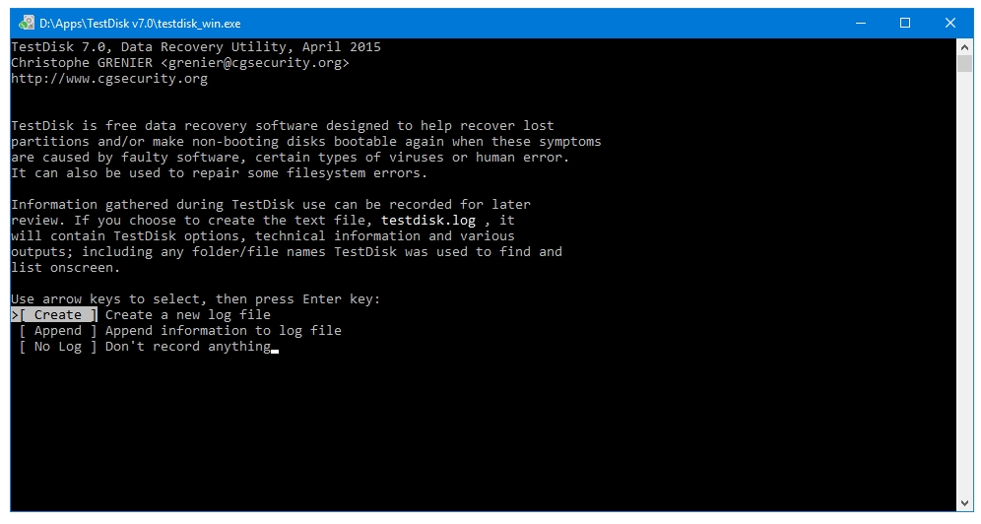
Task: Click the 'Use arrow keys to select' prompt line
Action: 195,298
